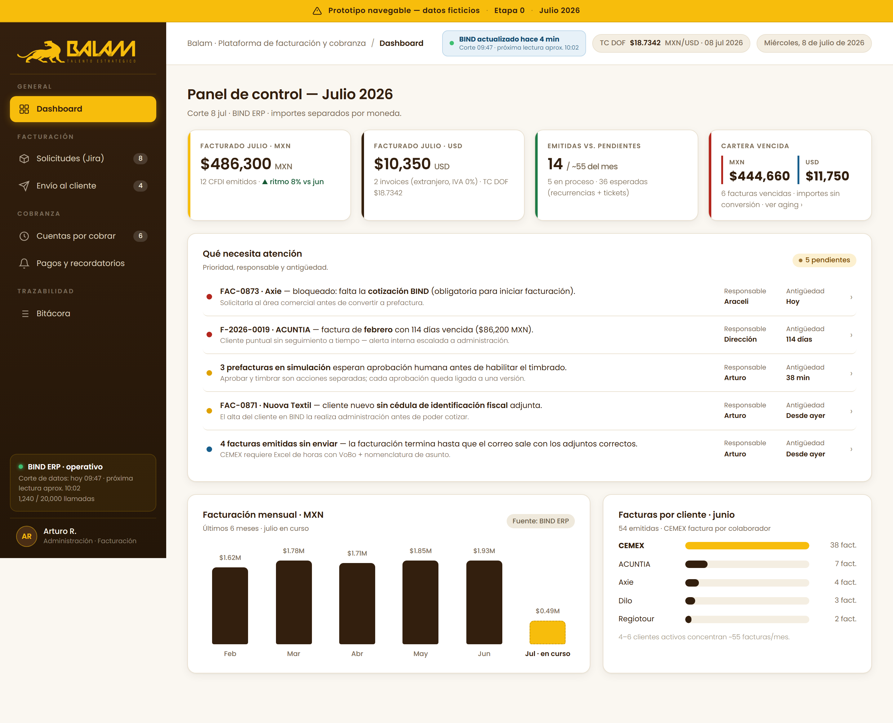This screenshot has height=723, width=893.
Task: Click the Bitácora list icon
Action: tap(25, 314)
